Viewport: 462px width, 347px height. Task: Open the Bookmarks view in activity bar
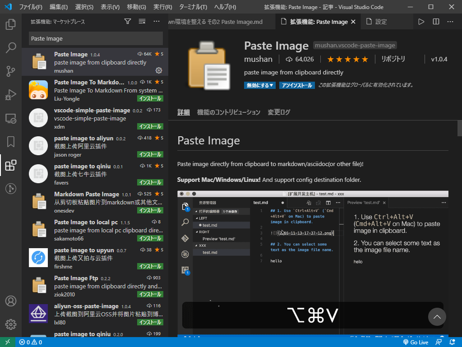(11, 142)
